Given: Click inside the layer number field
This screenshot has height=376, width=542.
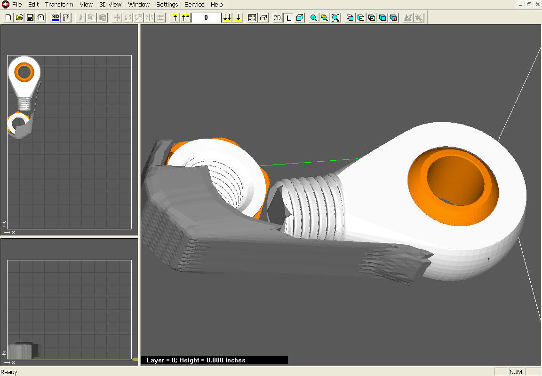Looking at the screenshot, I should 206,17.
